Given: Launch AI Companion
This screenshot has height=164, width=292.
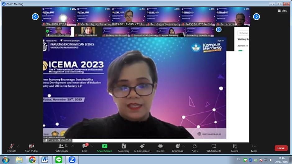Looking at the screenshot, I should pyautogui.click(x=142, y=148).
